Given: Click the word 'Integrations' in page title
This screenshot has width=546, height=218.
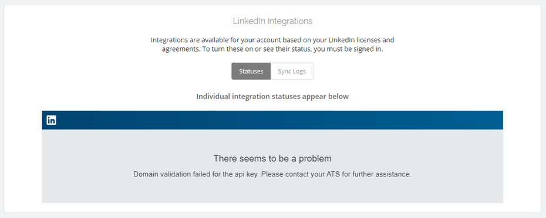Looking at the screenshot, I should coord(289,21).
